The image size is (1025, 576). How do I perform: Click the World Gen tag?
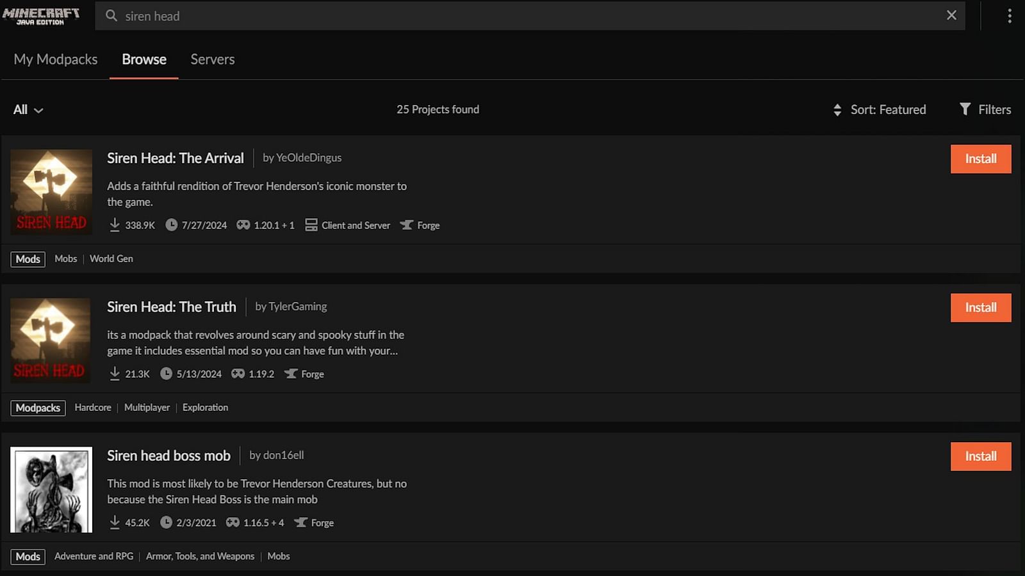tap(111, 259)
